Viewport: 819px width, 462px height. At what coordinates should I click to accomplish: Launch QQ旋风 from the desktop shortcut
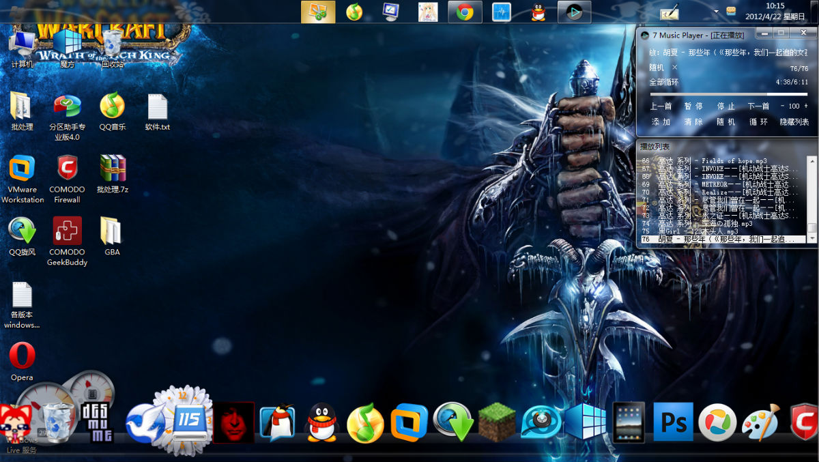pos(22,237)
